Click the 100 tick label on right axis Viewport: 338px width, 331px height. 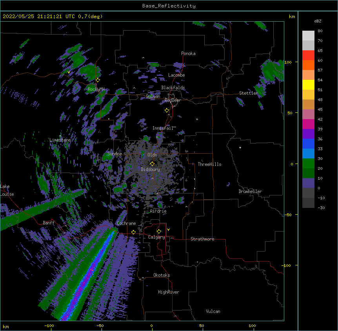[x=288, y=62]
